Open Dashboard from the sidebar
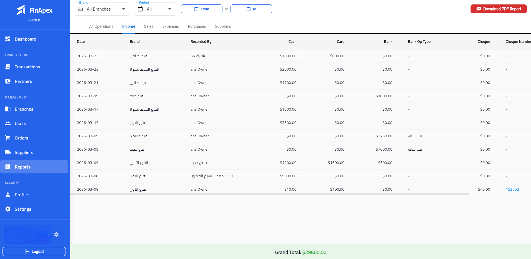Screen dimensions: 531x259 (x=34, y=39)
